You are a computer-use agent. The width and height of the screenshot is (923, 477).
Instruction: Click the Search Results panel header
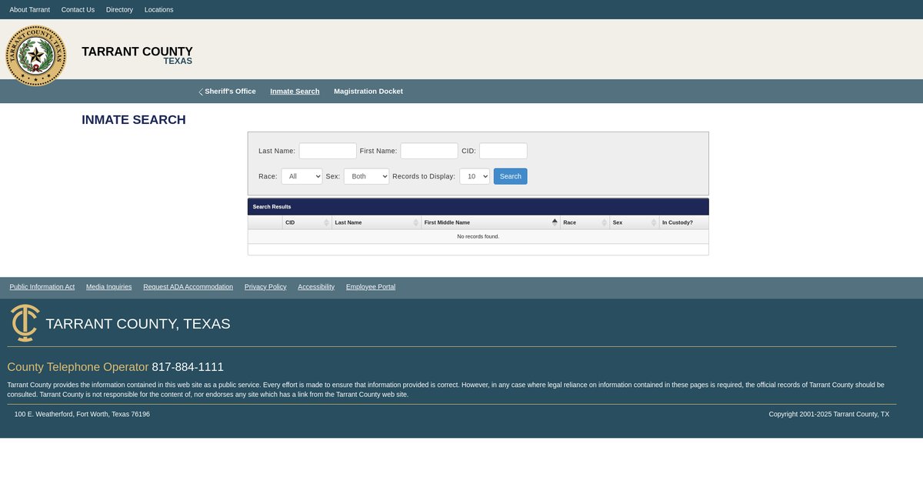point(478,207)
